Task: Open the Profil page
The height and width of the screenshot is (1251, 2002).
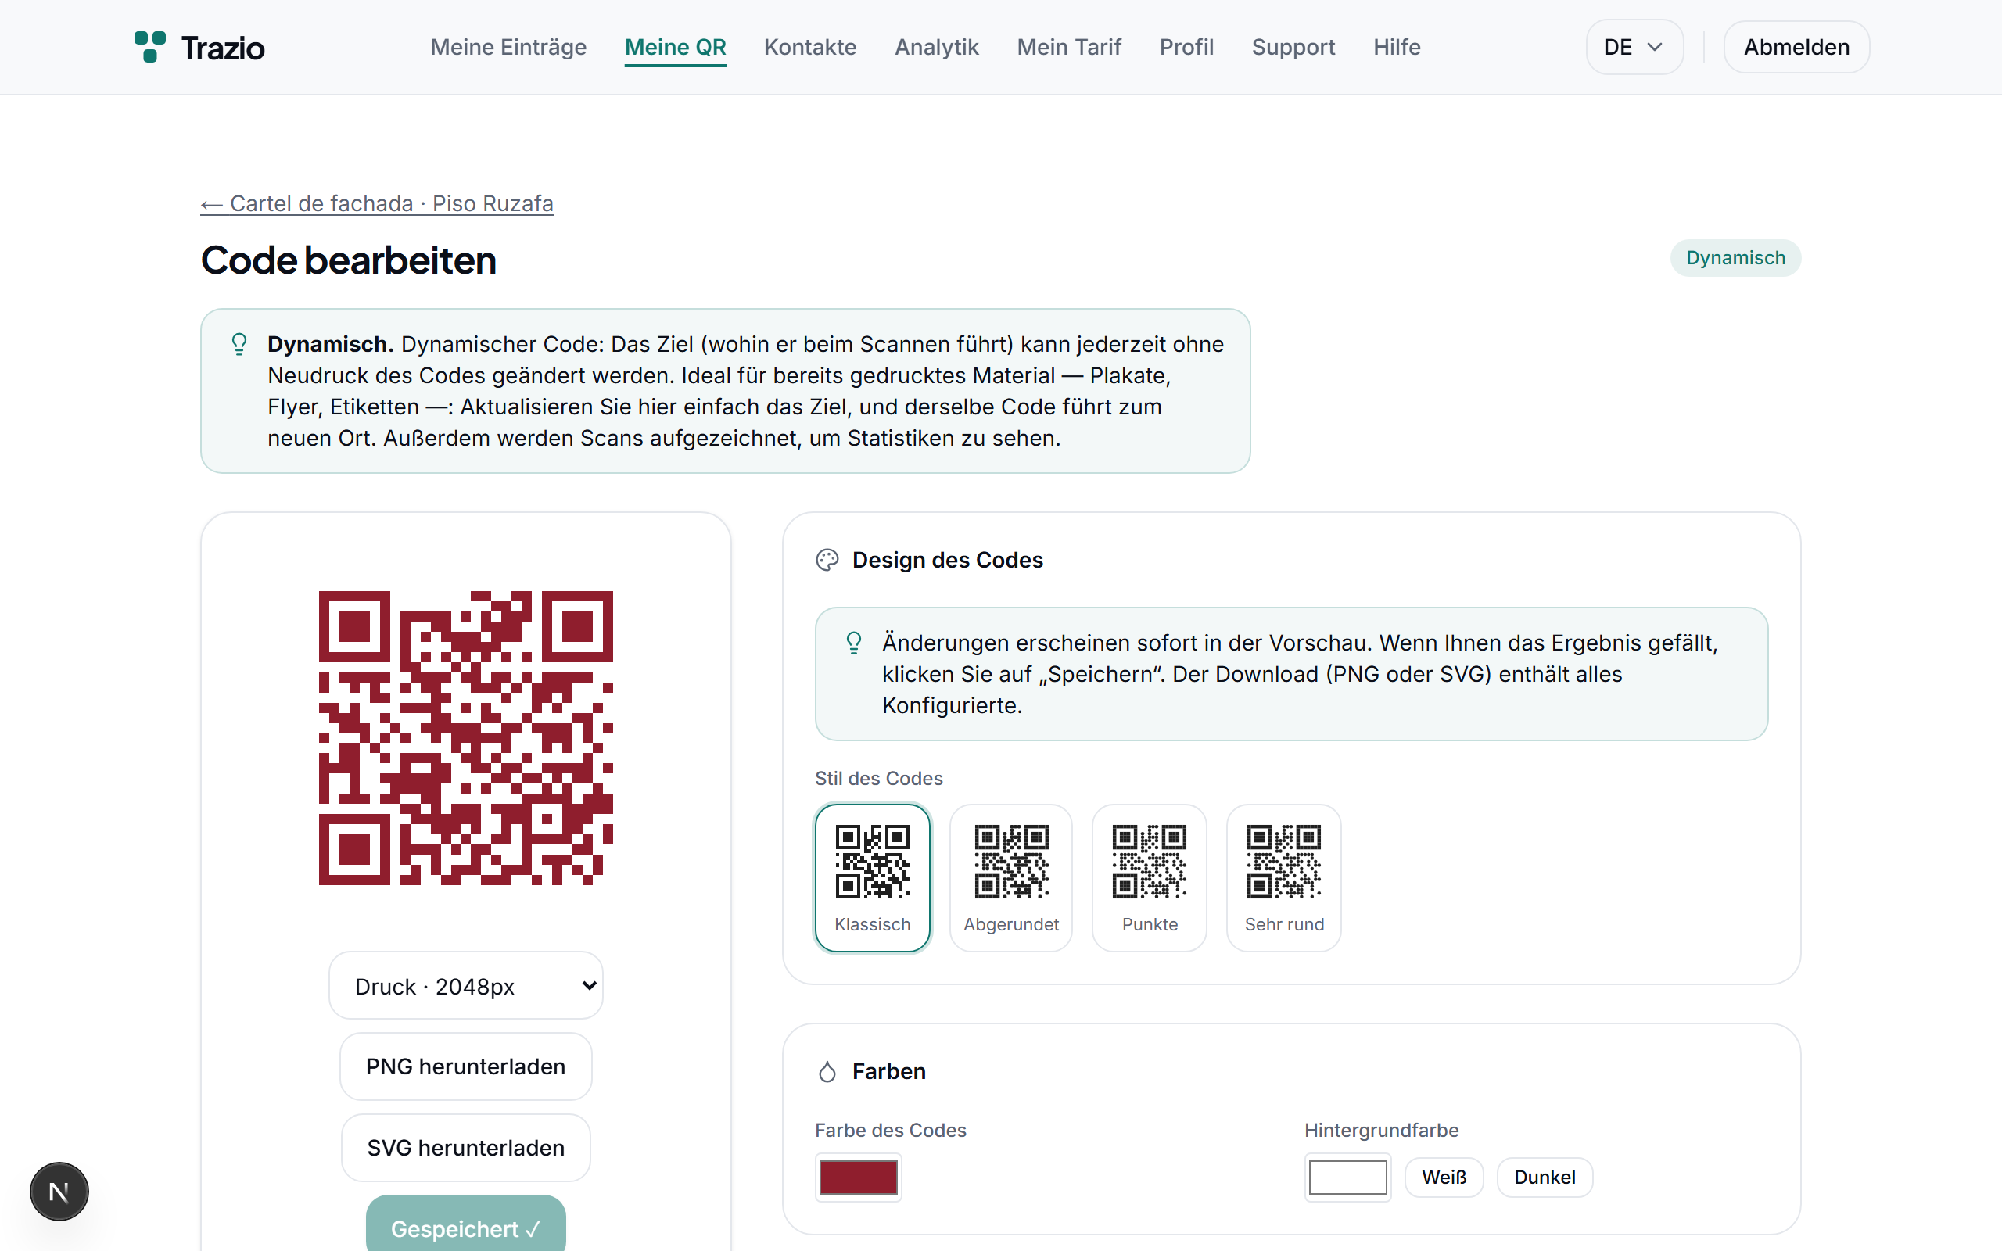Action: (1186, 47)
